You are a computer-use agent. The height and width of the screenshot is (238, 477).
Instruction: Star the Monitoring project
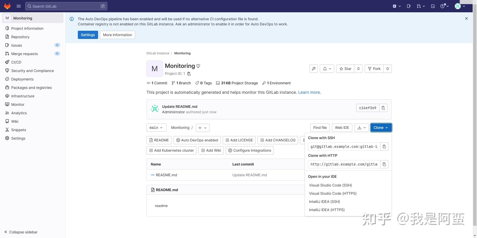click(x=345, y=68)
